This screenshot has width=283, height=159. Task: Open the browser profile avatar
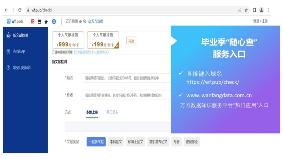tap(261, 10)
